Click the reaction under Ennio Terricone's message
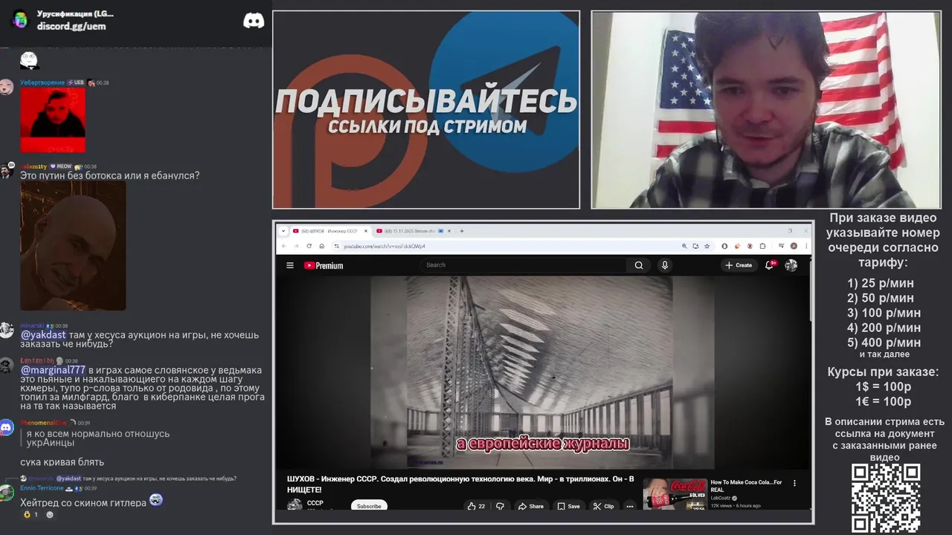 [x=31, y=514]
